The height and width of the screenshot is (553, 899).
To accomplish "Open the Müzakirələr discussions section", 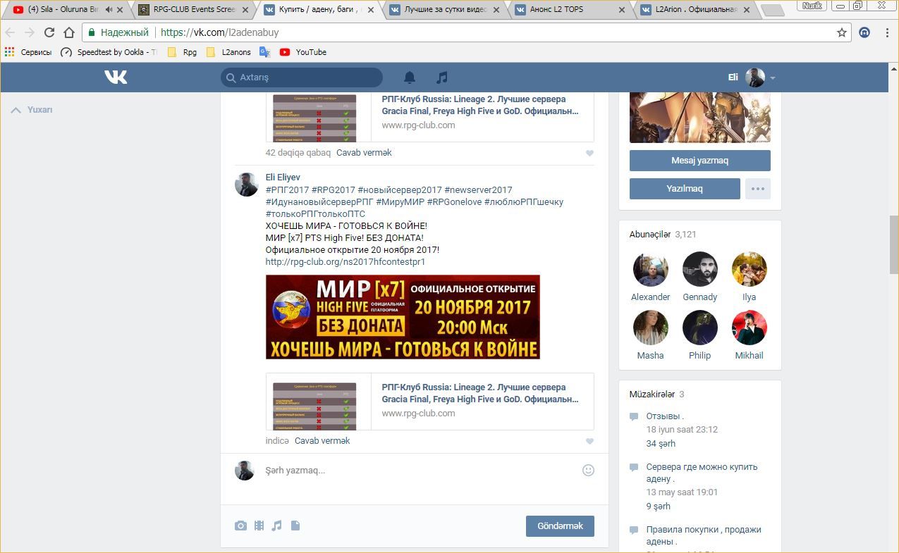I will click(x=652, y=394).
